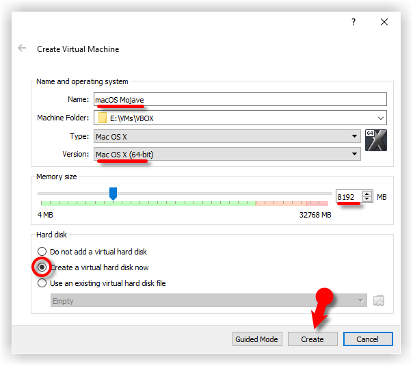Decrease memory with the down stepper arrow
This screenshot has width=413, height=366.
tap(367, 200)
